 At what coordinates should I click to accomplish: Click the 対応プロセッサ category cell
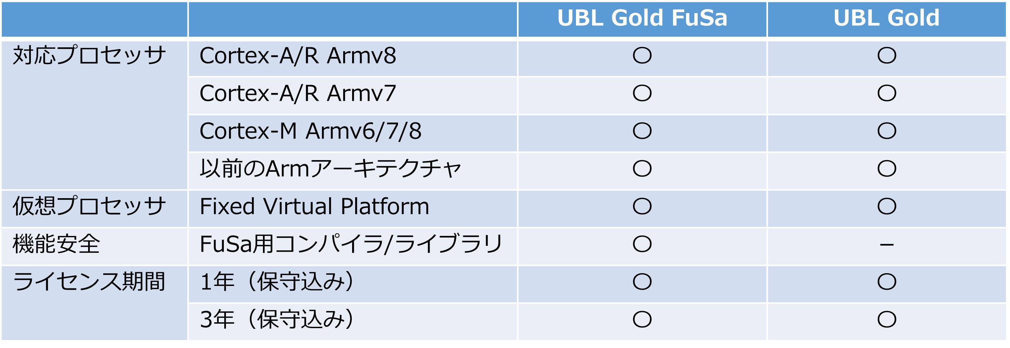[x=89, y=56]
